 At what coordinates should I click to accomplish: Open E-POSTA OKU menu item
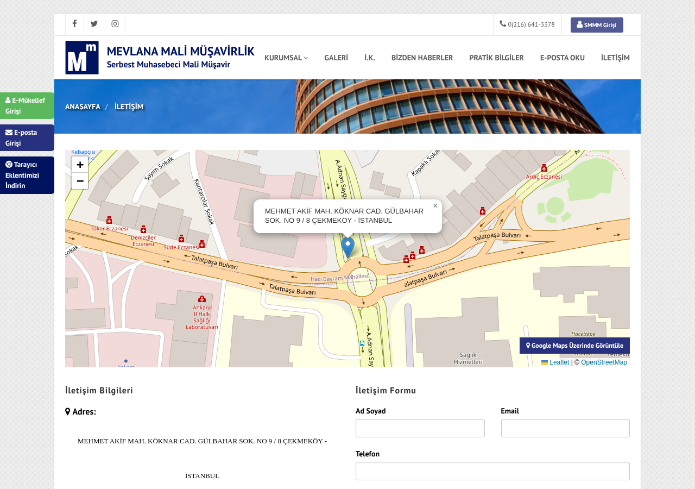point(563,58)
